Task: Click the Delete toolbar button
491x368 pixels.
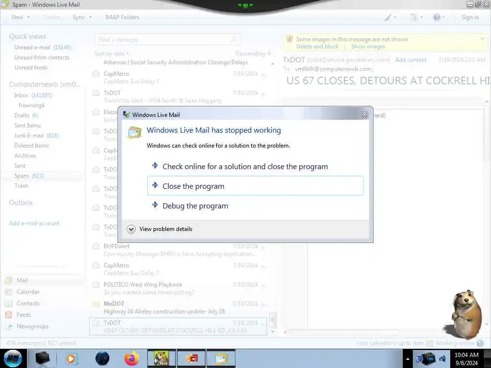Action: 51,17
